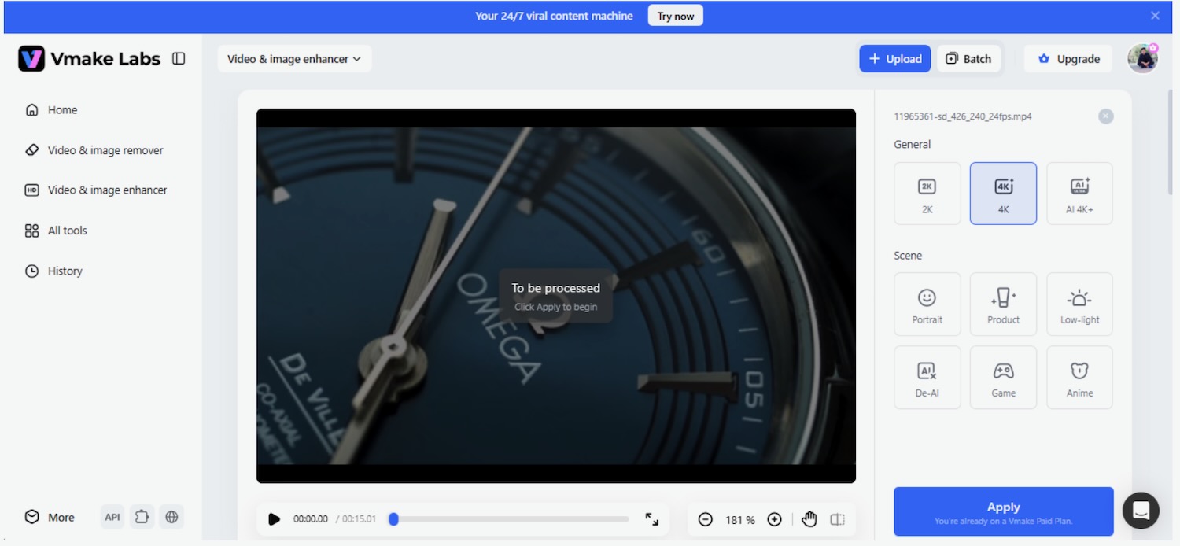
Task: Click Apply to start processing
Action: 1004,511
